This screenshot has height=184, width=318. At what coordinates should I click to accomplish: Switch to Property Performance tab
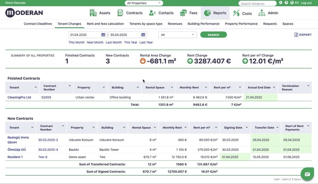tap(241, 24)
